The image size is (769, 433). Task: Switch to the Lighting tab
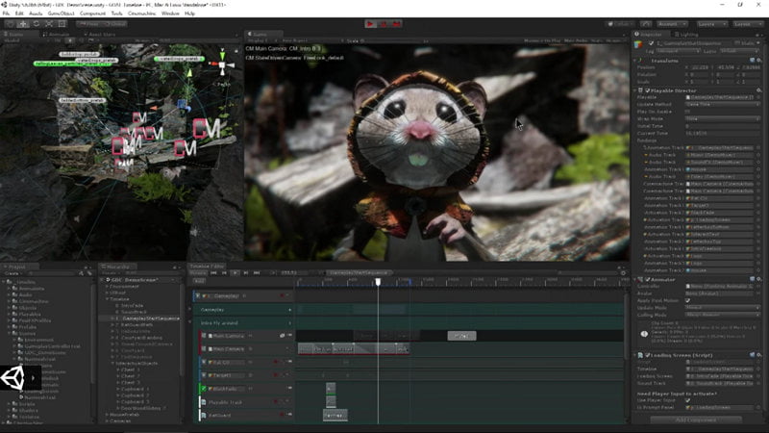click(688, 34)
